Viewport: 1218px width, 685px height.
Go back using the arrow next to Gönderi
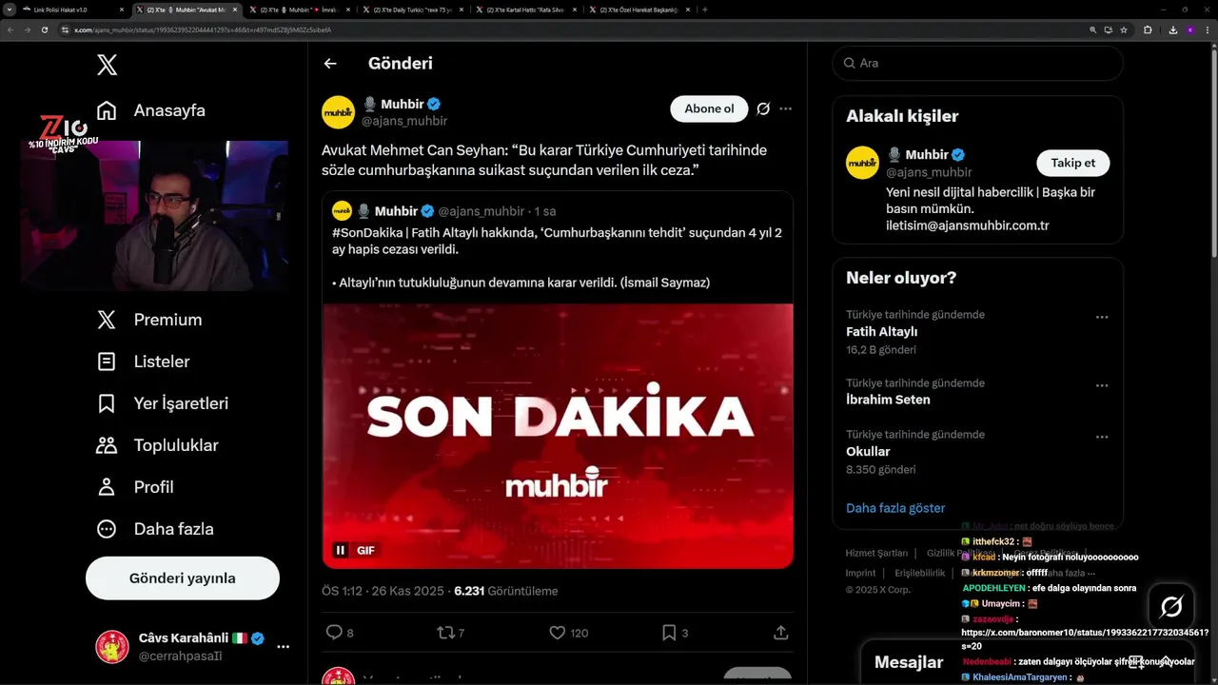(330, 64)
